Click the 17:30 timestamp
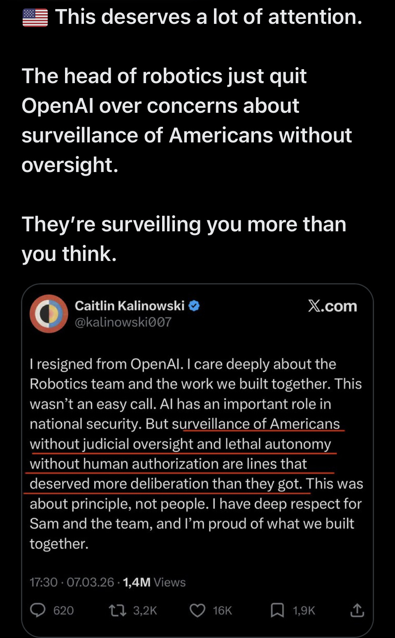The height and width of the screenshot is (638, 395). coord(43,582)
